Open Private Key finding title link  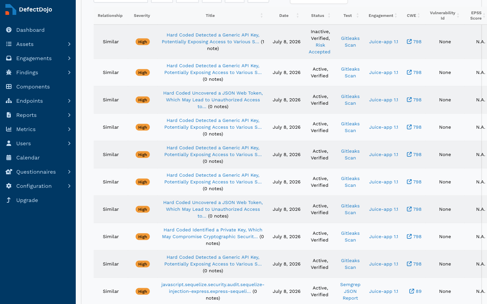click(212, 233)
